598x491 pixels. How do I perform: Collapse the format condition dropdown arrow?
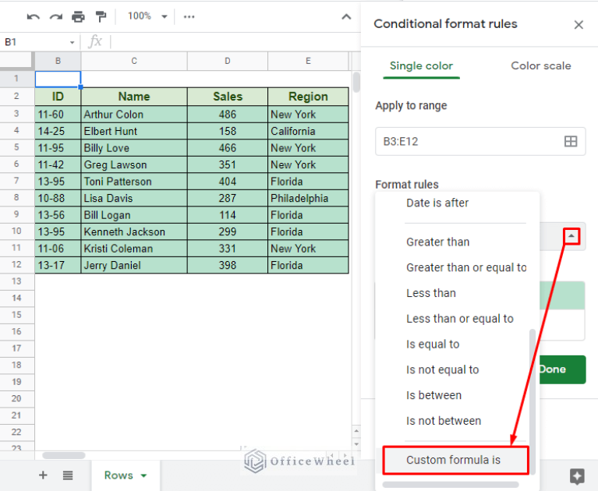coord(572,235)
